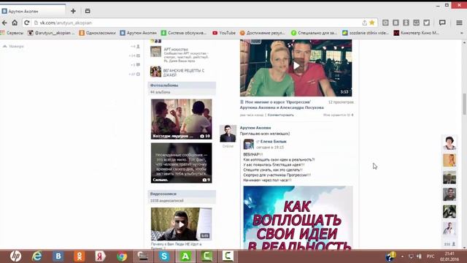This screenshot has width=467, height=263.
Task: Open the tab overview icon next to plus
Action: (x=88, y=11)
